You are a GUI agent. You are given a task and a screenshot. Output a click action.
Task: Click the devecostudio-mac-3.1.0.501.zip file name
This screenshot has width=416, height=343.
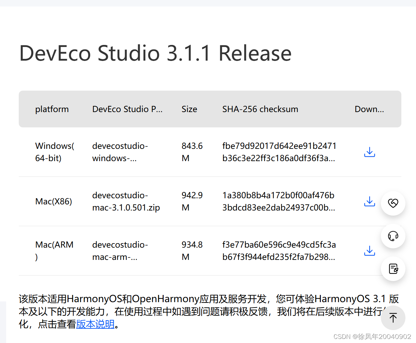pos(126,201)
